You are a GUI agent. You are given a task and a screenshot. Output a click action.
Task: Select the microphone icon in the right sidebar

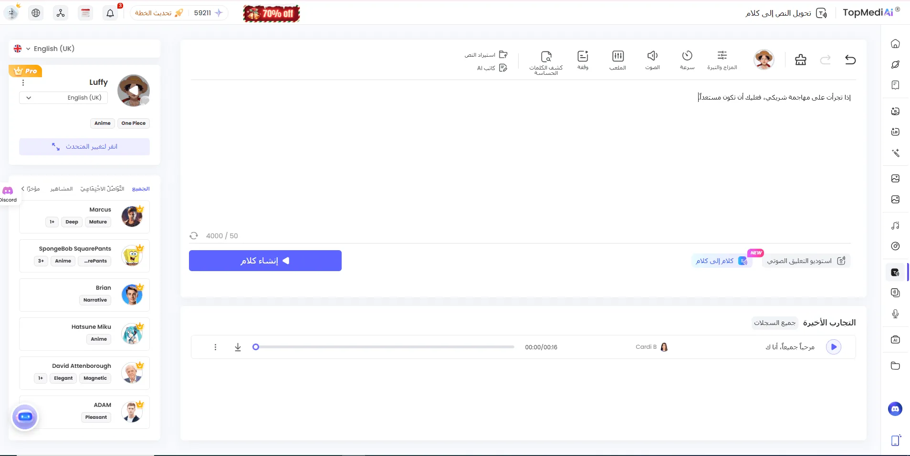896,314
